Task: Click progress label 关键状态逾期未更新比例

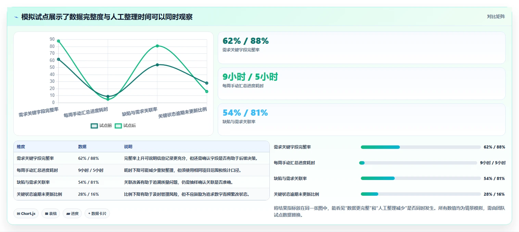Action: point(296,194)
